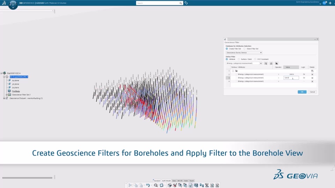Select Create Filter Set radio button

227,49
